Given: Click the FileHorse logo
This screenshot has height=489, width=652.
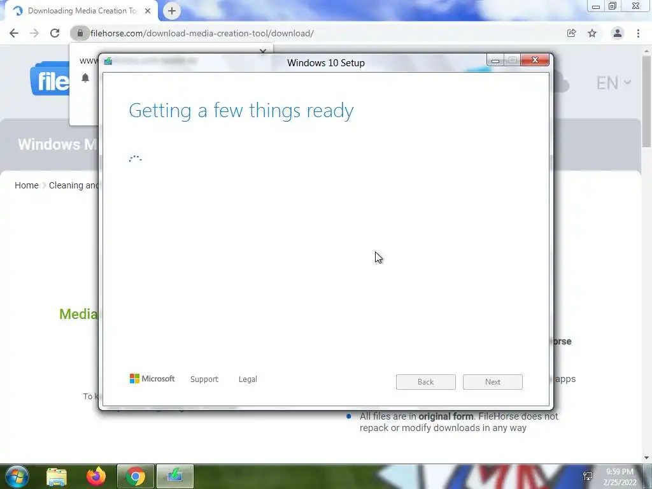Looking at the screenshot, I should [50, 79].
